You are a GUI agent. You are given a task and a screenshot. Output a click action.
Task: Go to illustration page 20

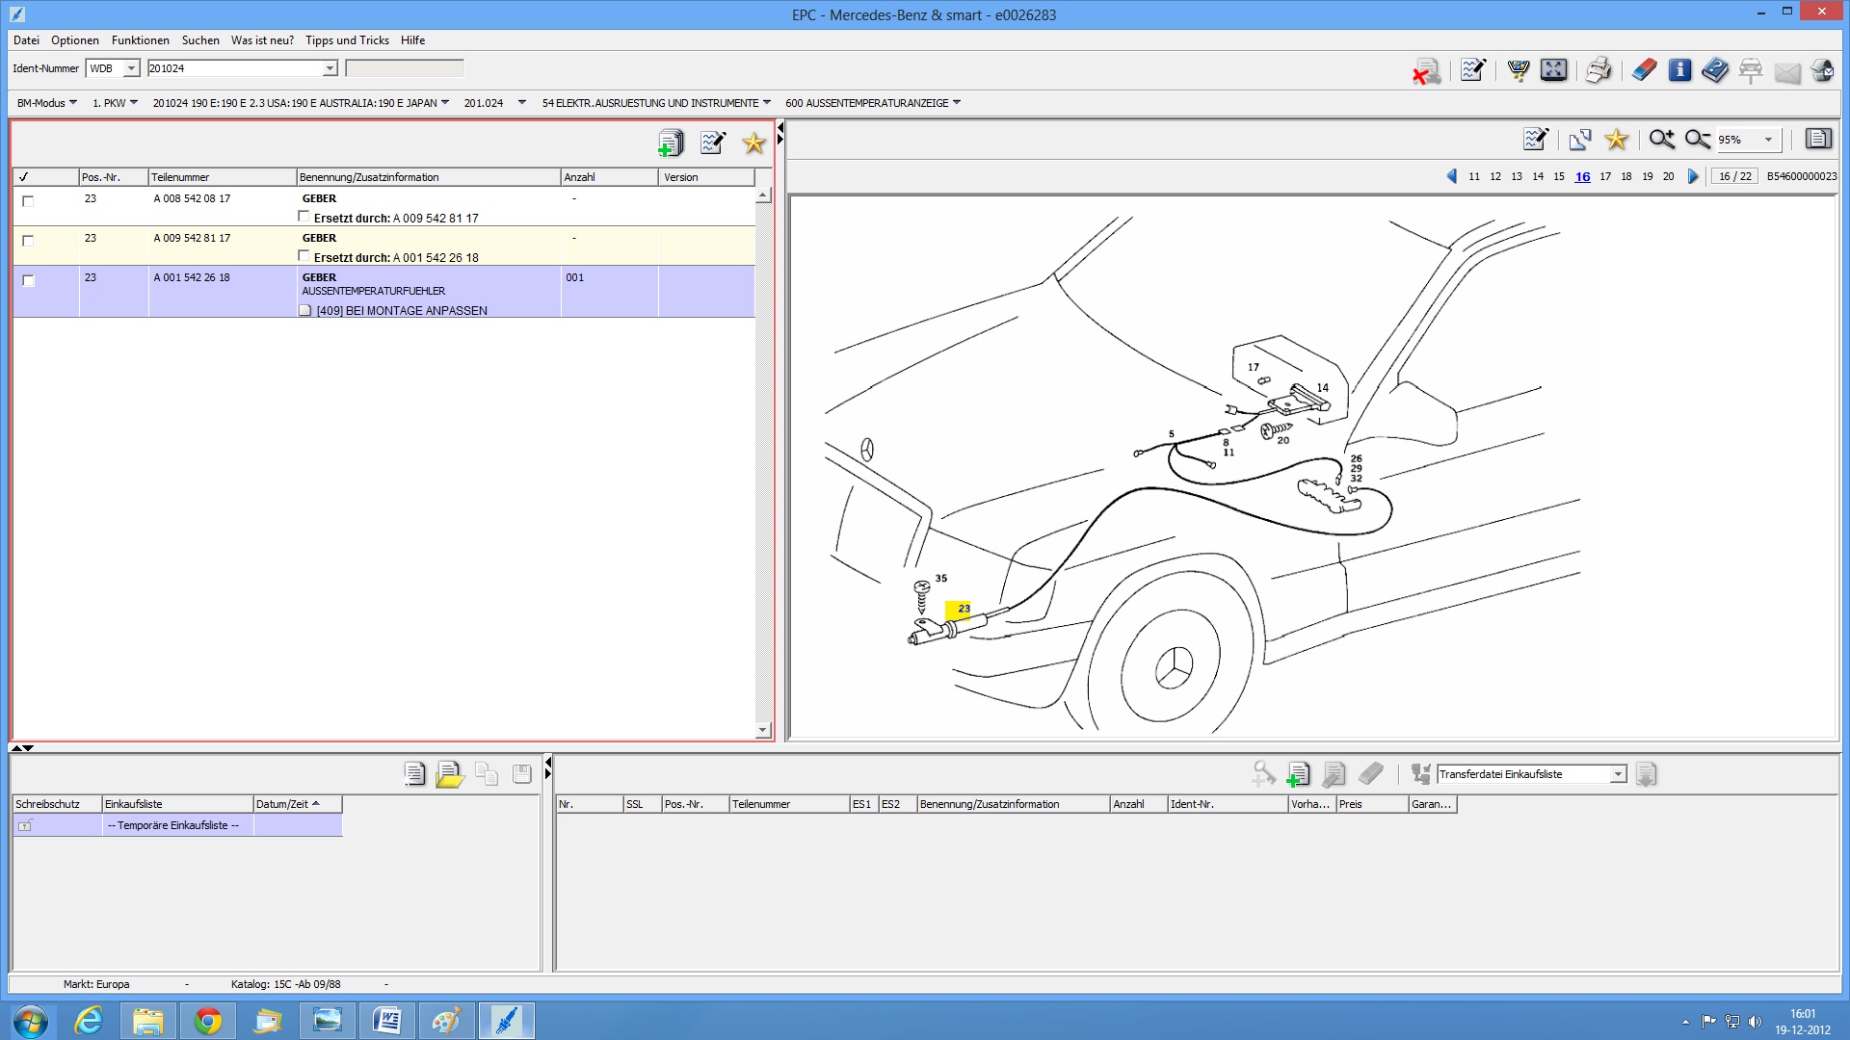[1668, 176]
